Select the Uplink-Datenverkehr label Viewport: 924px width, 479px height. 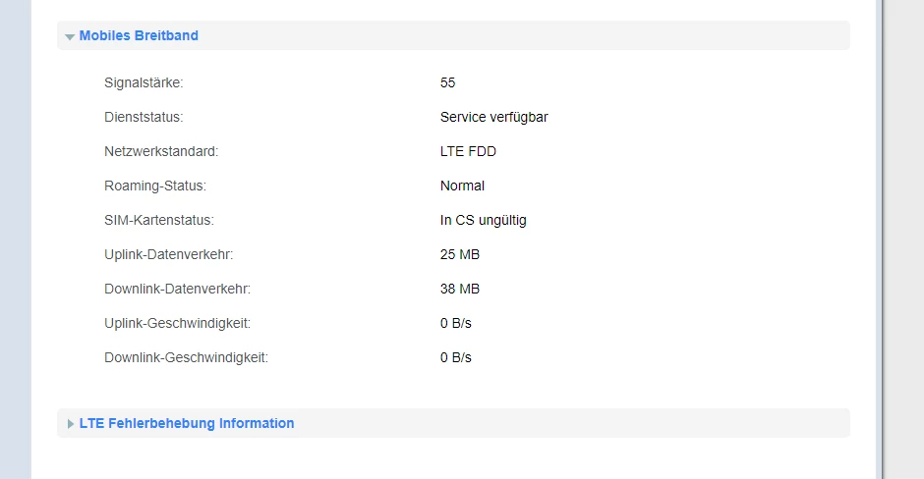168,255
